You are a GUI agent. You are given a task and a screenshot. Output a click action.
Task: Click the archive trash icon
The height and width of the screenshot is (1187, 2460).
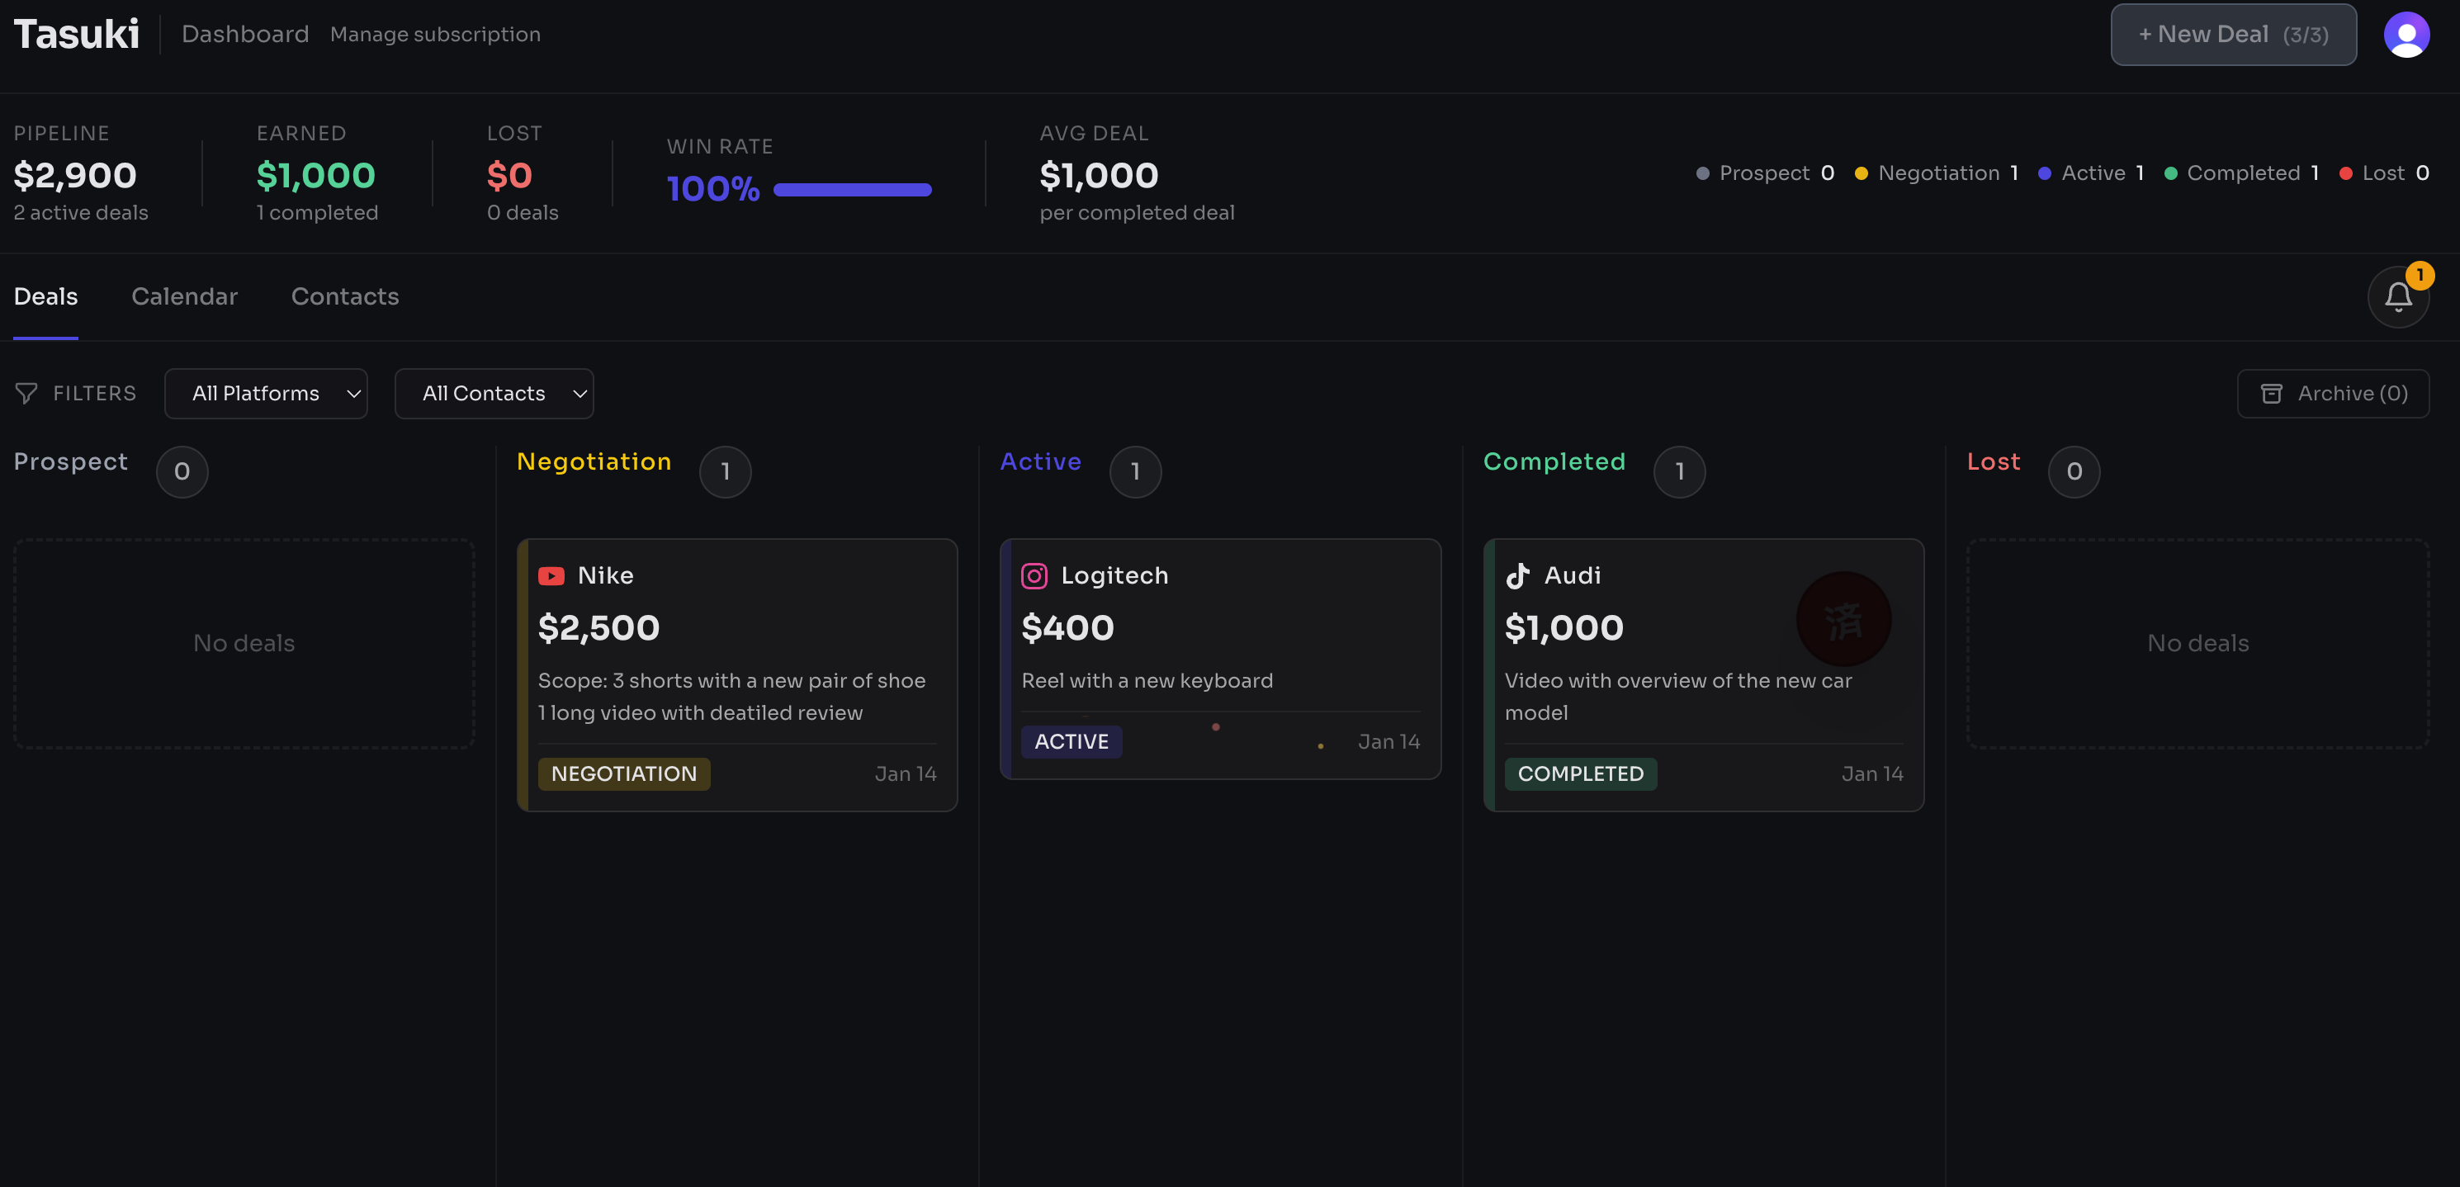point(2272,392)
